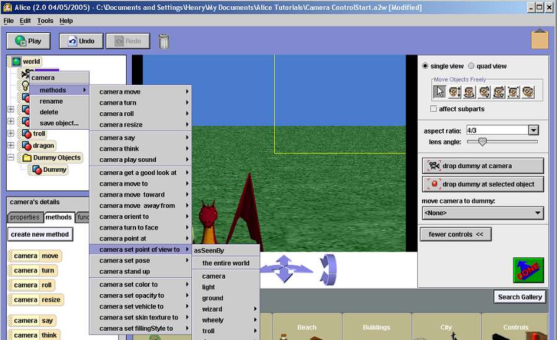Click the trash can icon
This screenshot has height=340, width=557.
click(163, 41)
